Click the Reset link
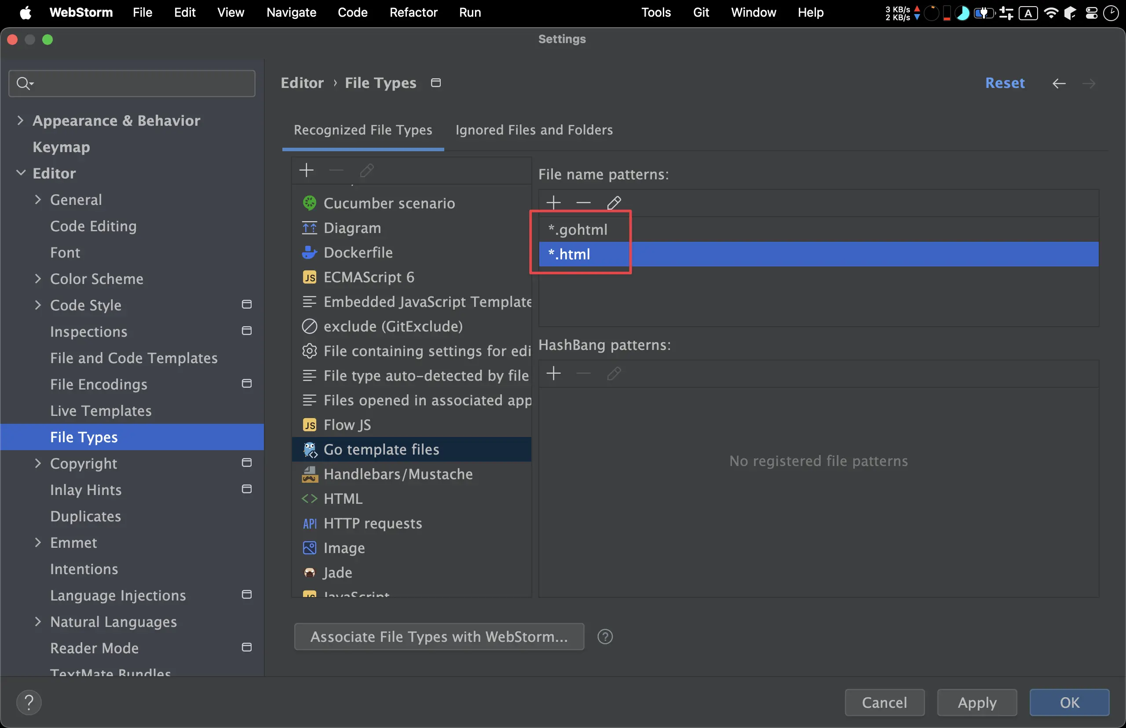The width and height of the screenshot is (1126, 728). coord(1005,83)
